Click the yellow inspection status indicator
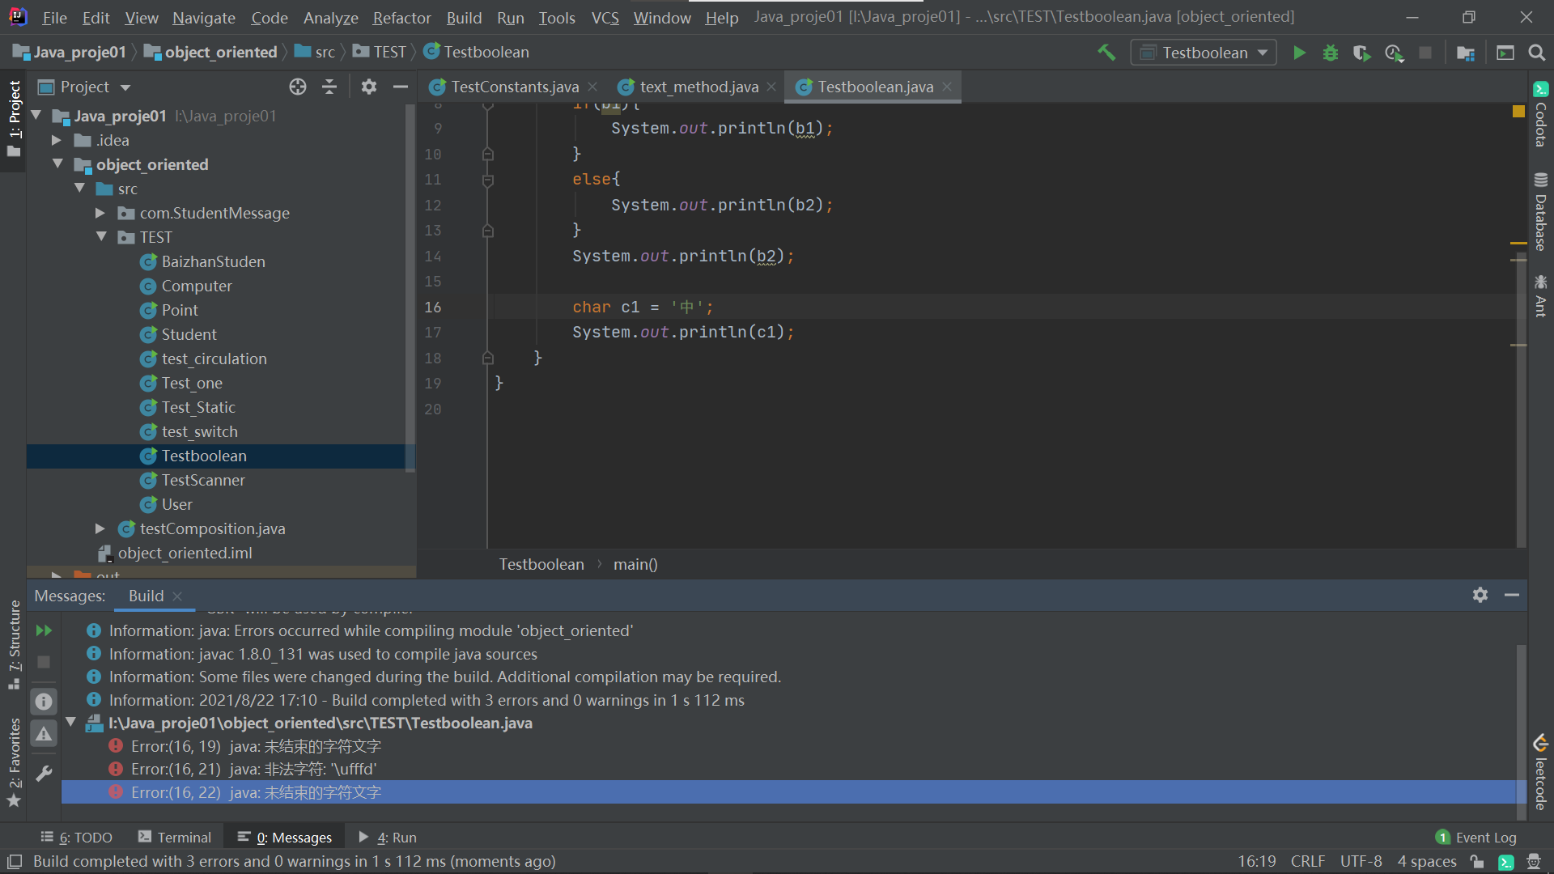Screen dimensions: 1554x874 (x=1518, y=112)
